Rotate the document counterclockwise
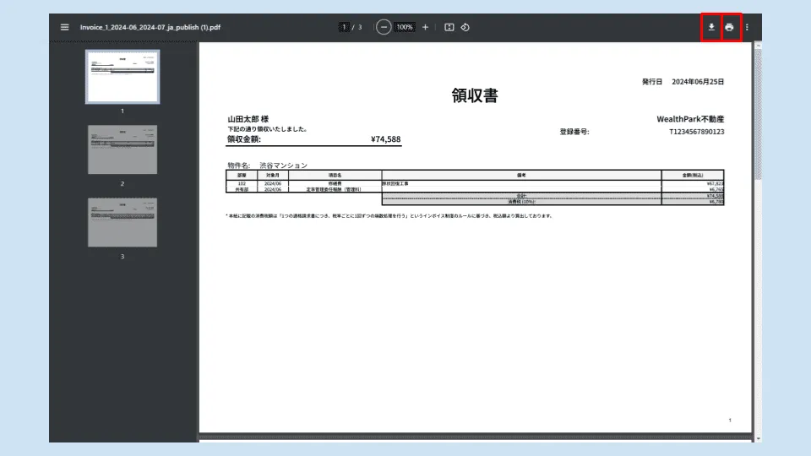 click(465, 27)
